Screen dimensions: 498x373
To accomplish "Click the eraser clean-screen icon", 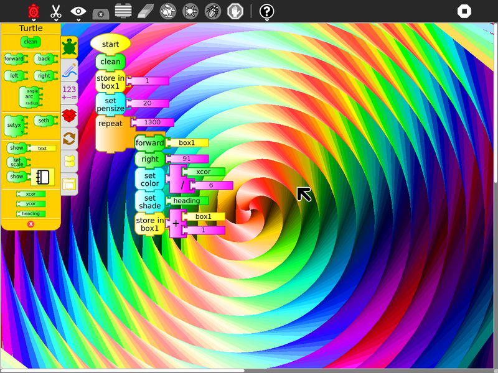I will (145, 11).
